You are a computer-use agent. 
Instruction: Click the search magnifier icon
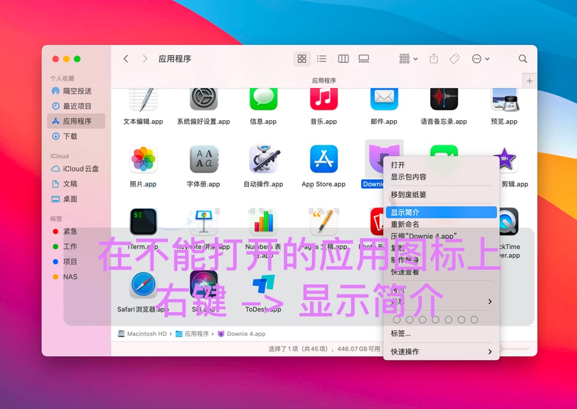[x=523, y=58]
